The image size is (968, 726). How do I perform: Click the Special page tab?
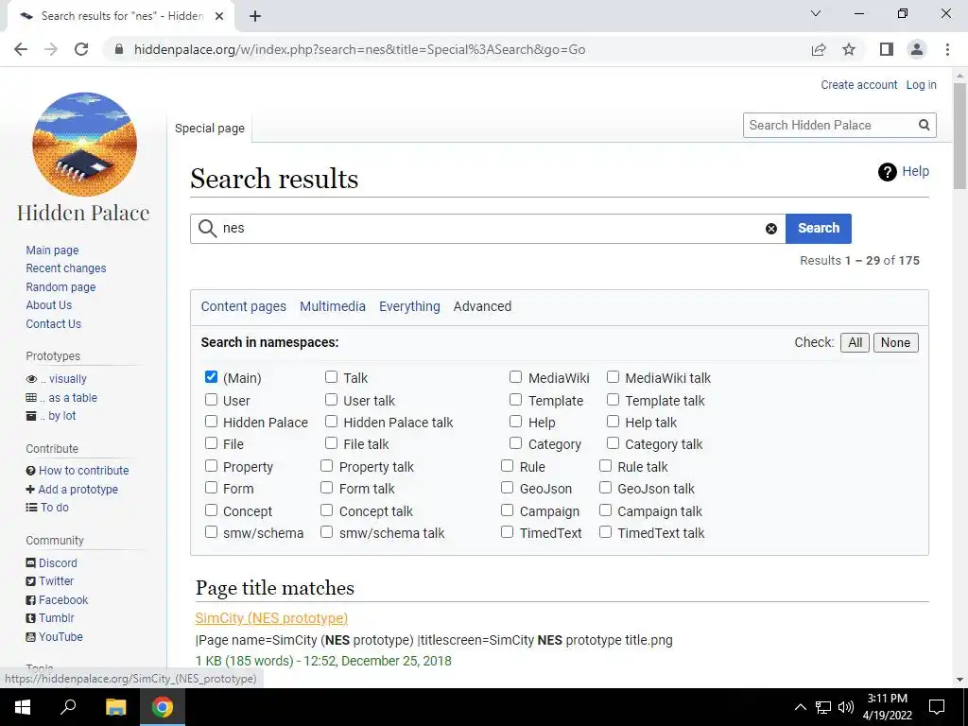click(x=209, y=129)
